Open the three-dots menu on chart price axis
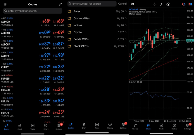The image size is (195, 135). (190, 78)
